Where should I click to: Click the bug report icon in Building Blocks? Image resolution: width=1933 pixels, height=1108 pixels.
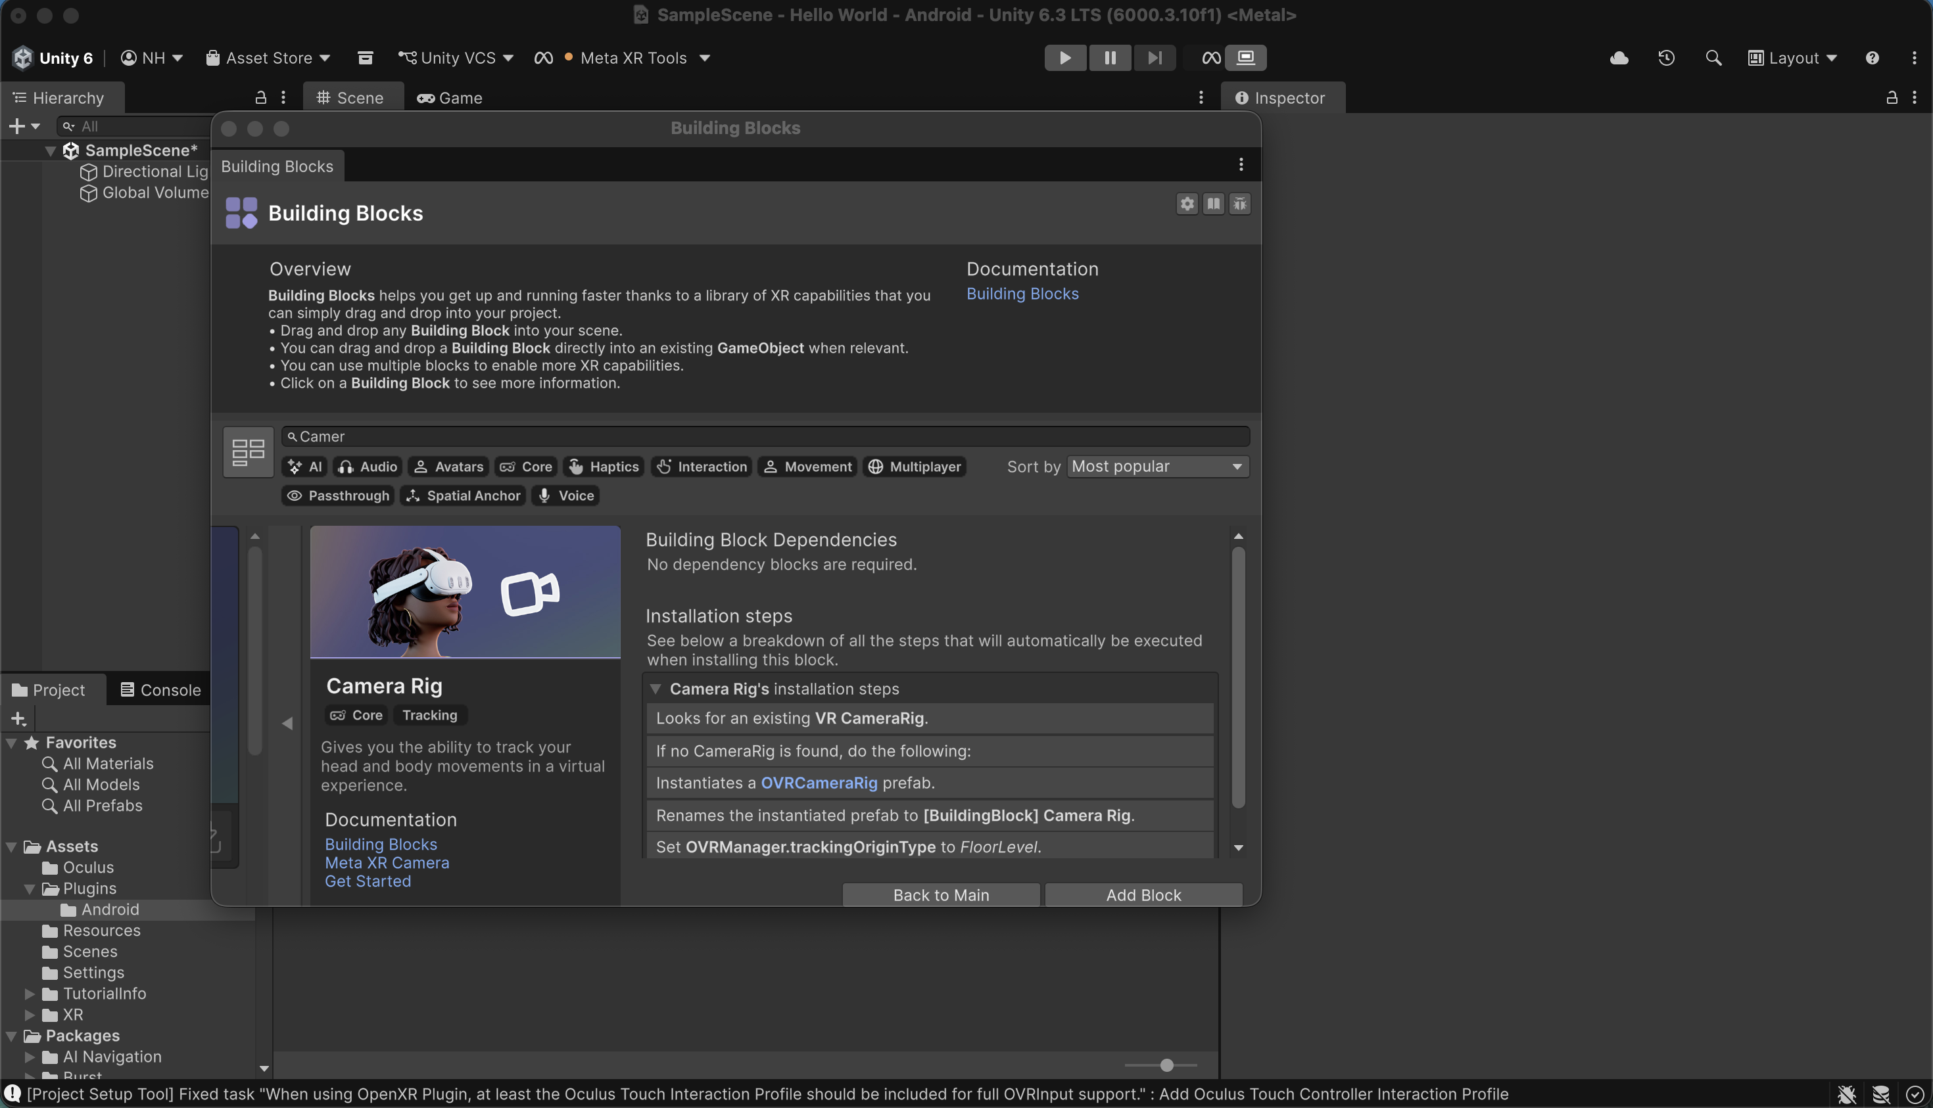(1240, 204)
